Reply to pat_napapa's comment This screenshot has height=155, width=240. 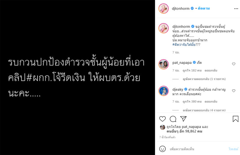[x=211, y=70]
